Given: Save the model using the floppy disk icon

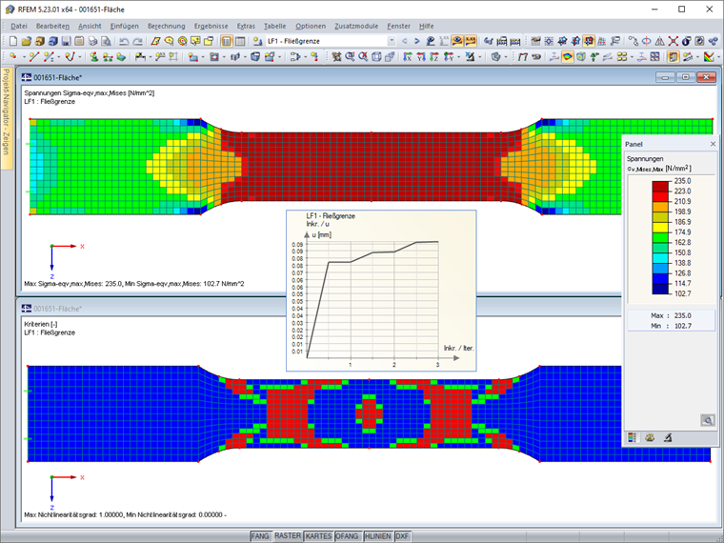Looking at the screenshot, I should point(66,41).
